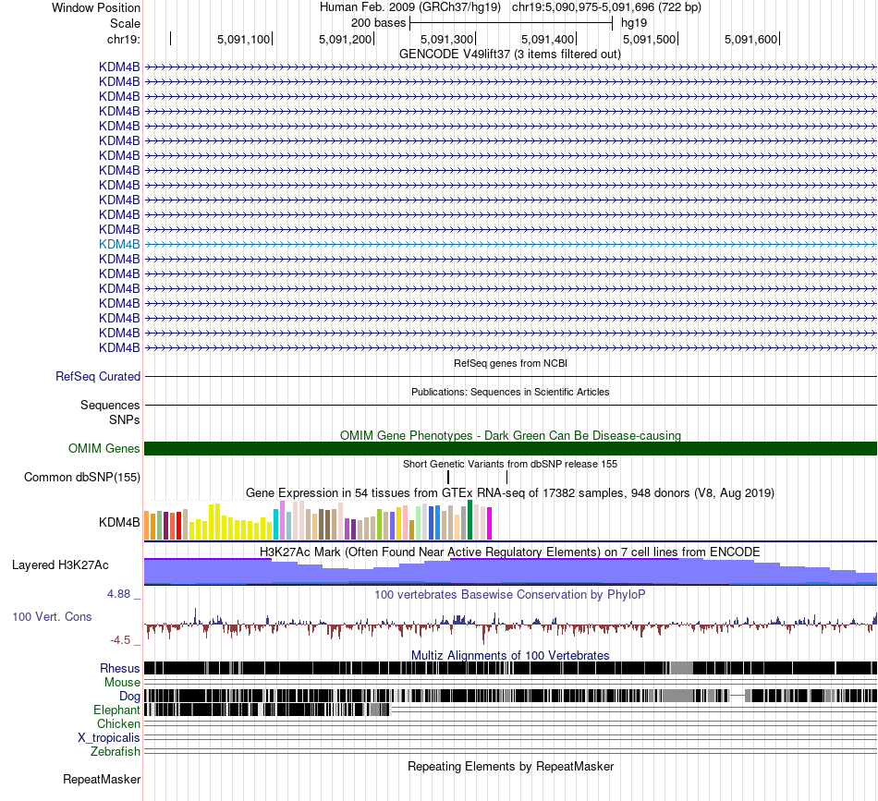Image resolution: width=878 pixels, height=801 pixels.
Task: Click the hg19 label after scale bar
Action: pos(634,23)
